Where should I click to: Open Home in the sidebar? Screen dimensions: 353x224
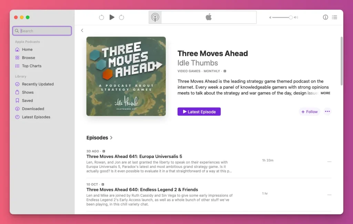point(27,50)
